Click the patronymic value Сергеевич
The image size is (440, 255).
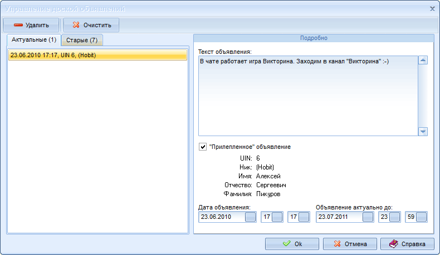pos(271,185)
